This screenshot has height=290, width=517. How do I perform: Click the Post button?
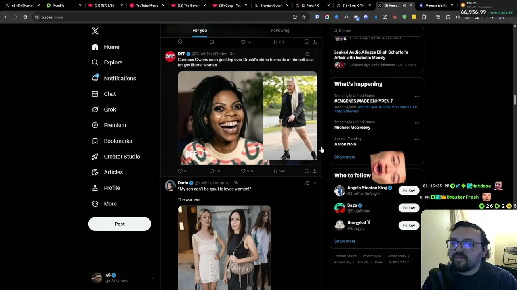(x=120, y=224)
